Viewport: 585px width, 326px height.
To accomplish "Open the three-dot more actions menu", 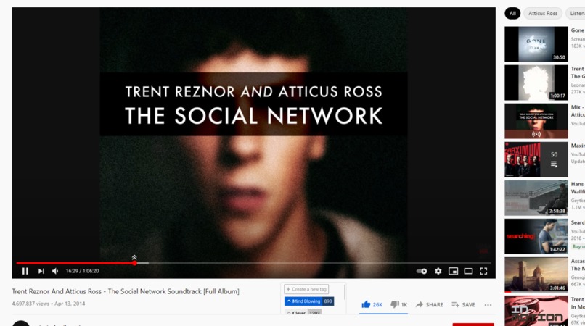I will (488, 305).
